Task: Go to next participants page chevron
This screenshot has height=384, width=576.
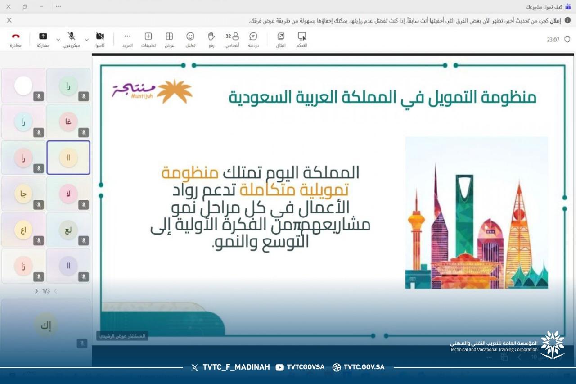Action: (36, 291)
